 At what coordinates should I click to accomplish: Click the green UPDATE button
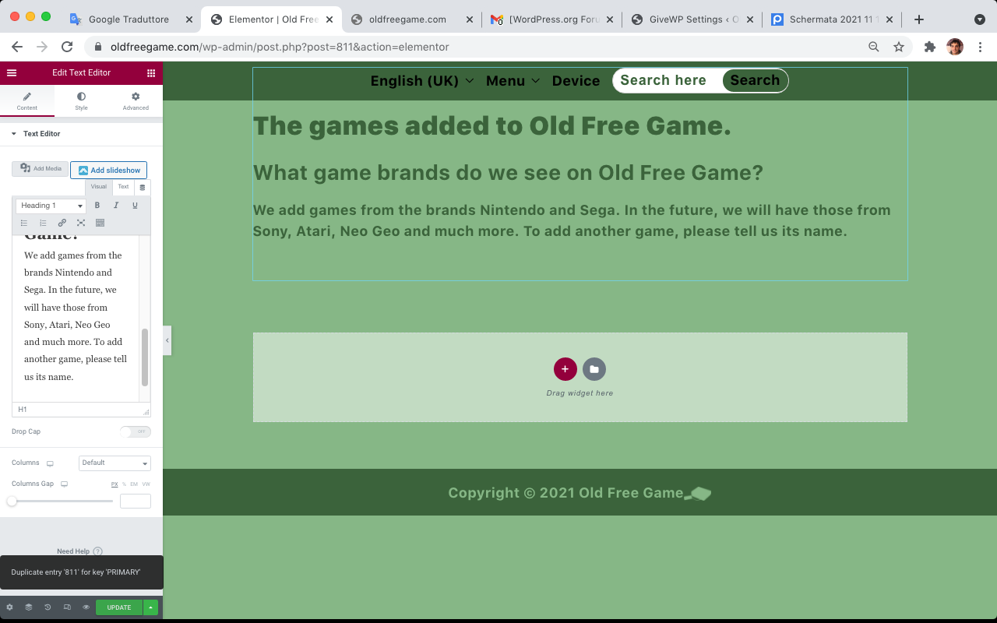(x=119, y=607)
